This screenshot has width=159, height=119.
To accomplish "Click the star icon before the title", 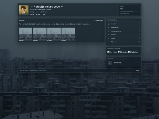I will click(32, 7).
